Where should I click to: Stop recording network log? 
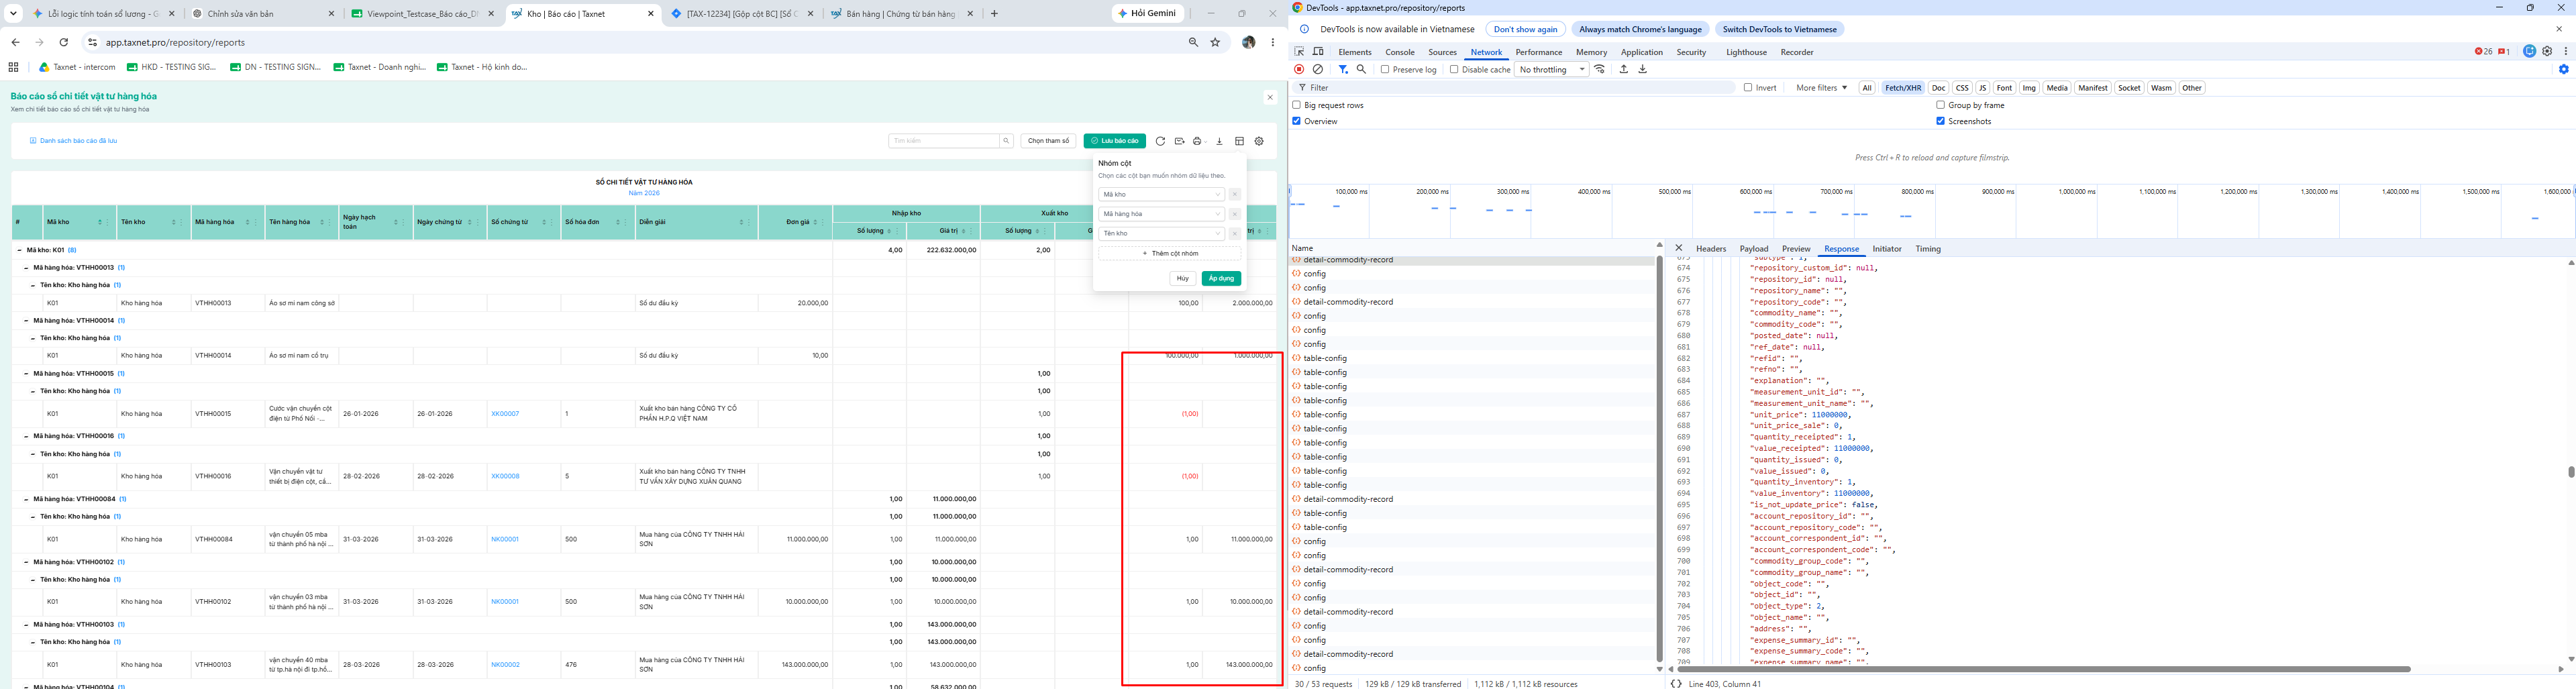coord(1299,69)
